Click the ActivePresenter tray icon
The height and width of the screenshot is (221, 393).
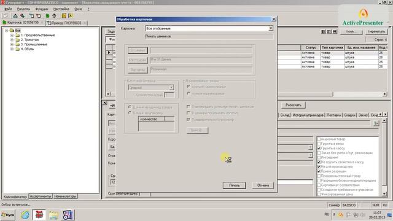(x=341, y=215)
